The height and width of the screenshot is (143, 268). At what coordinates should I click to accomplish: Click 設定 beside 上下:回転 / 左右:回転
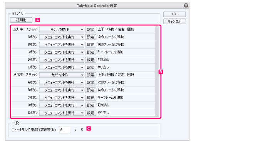click(90, 75)
